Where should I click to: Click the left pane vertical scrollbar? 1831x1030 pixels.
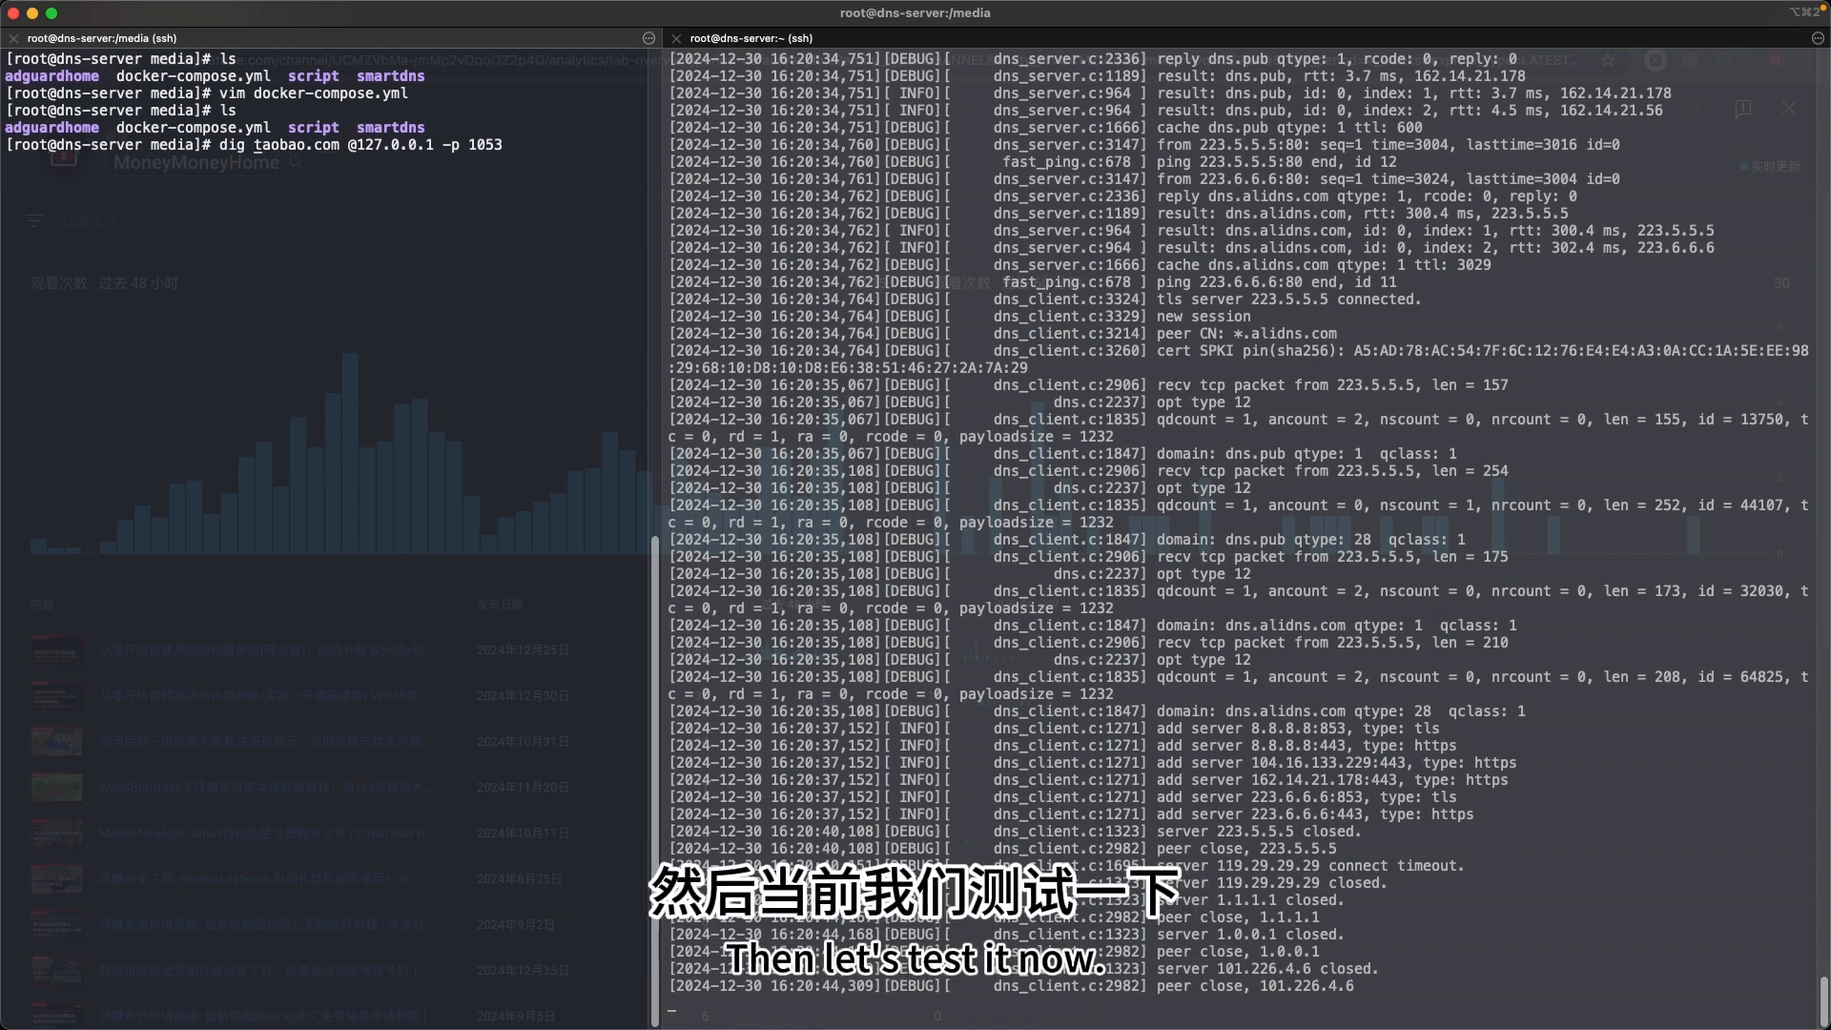(655, 781)
